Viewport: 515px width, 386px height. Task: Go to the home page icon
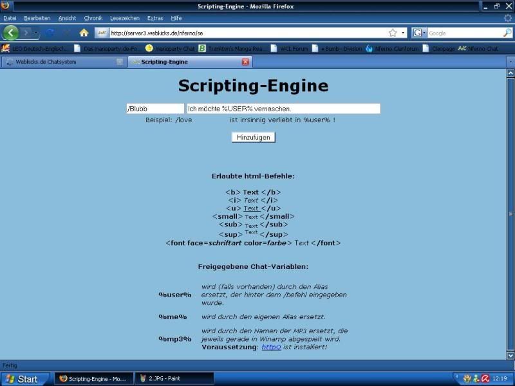click(84, 33)
